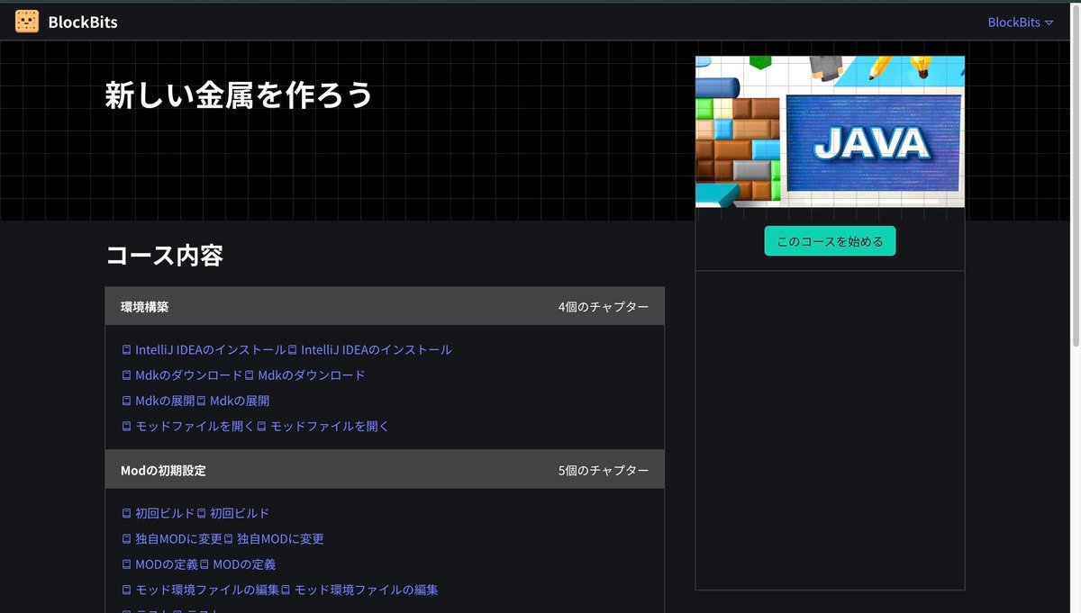Collapse the 環境構築 section header

385,305
